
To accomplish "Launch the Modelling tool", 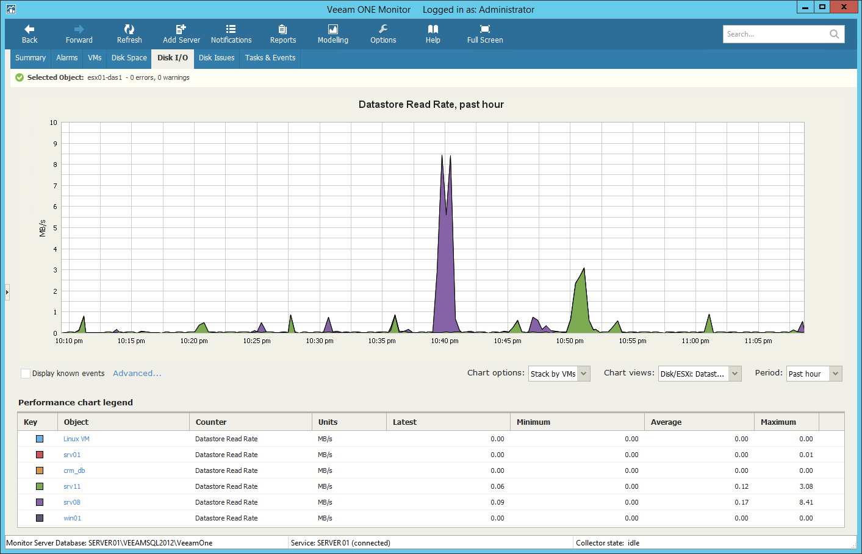I will coord(333,34).
